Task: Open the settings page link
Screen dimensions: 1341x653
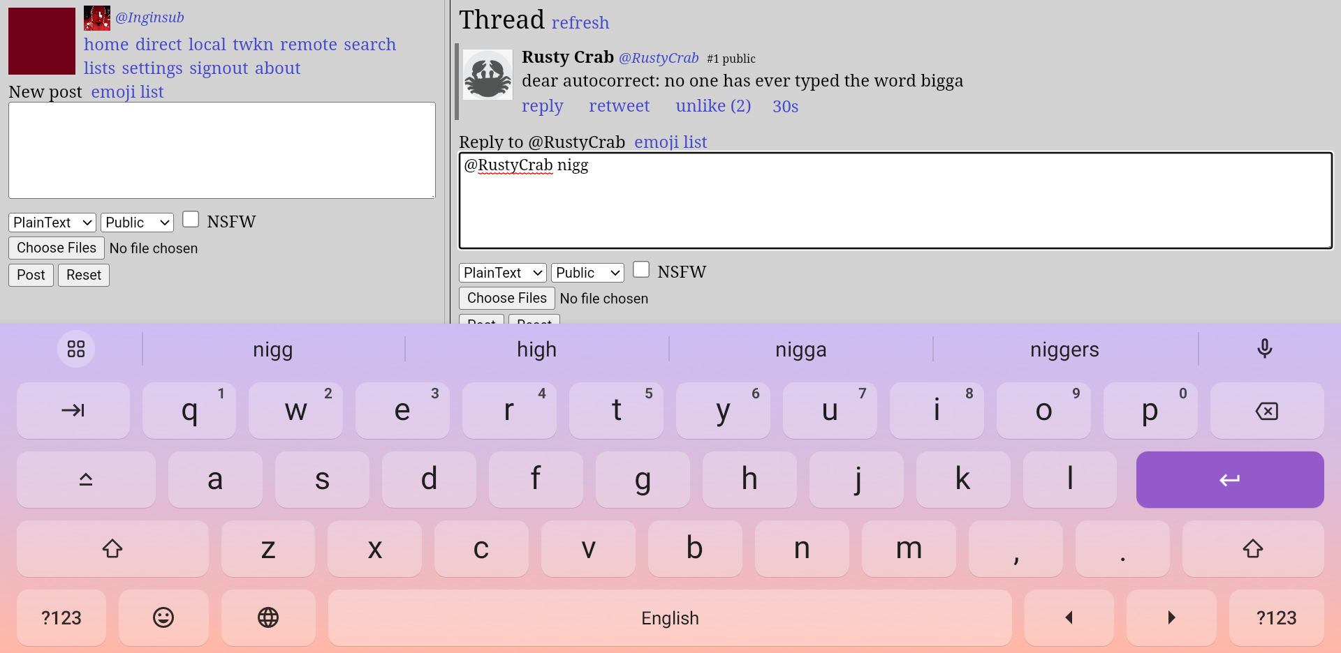Action: [x=152, y=68]
